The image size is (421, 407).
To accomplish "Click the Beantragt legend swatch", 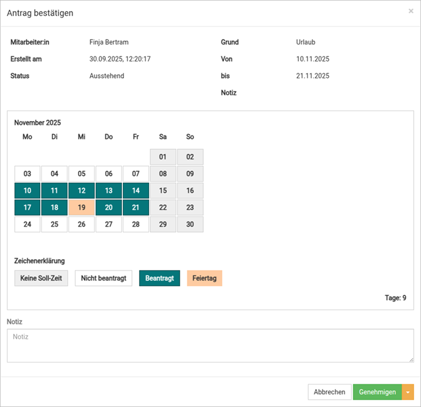I will [159, 278].
